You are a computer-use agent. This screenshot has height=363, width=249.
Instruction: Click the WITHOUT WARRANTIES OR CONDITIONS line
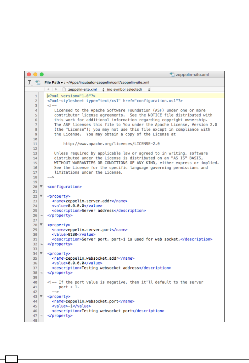[x=136, y=163]
